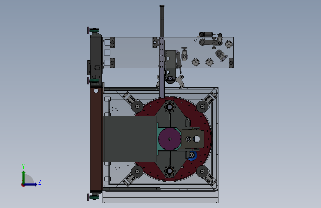The image size is (321, 208).
Task: Select the lower bearing hub on the turntable
Action: [x=170, y=170]
